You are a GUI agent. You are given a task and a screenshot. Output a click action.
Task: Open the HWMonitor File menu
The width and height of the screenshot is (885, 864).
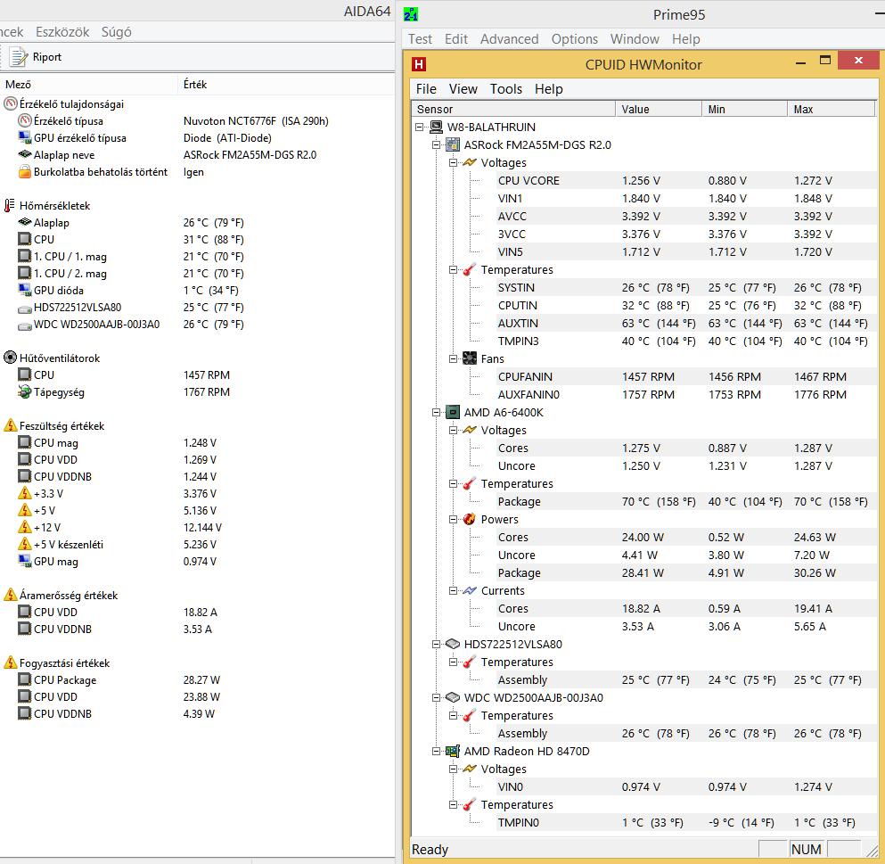(x=426, y=89)
